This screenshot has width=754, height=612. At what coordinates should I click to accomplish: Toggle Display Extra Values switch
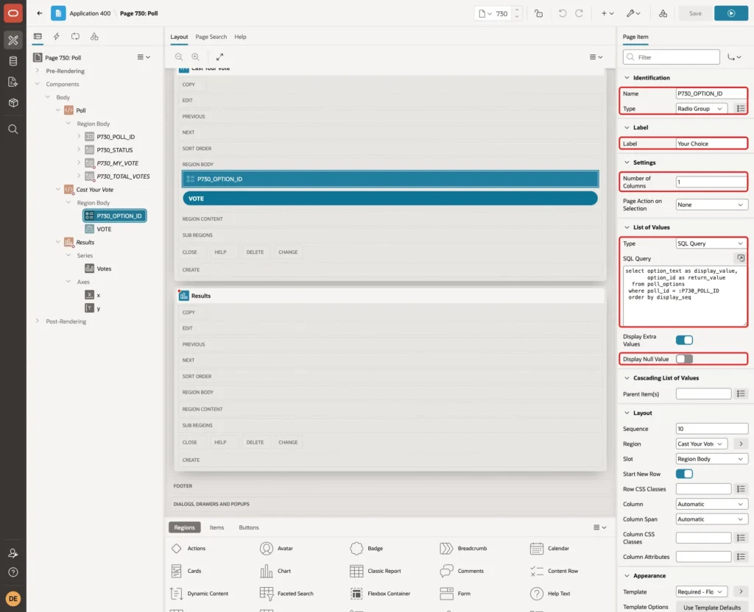(684, 340)
